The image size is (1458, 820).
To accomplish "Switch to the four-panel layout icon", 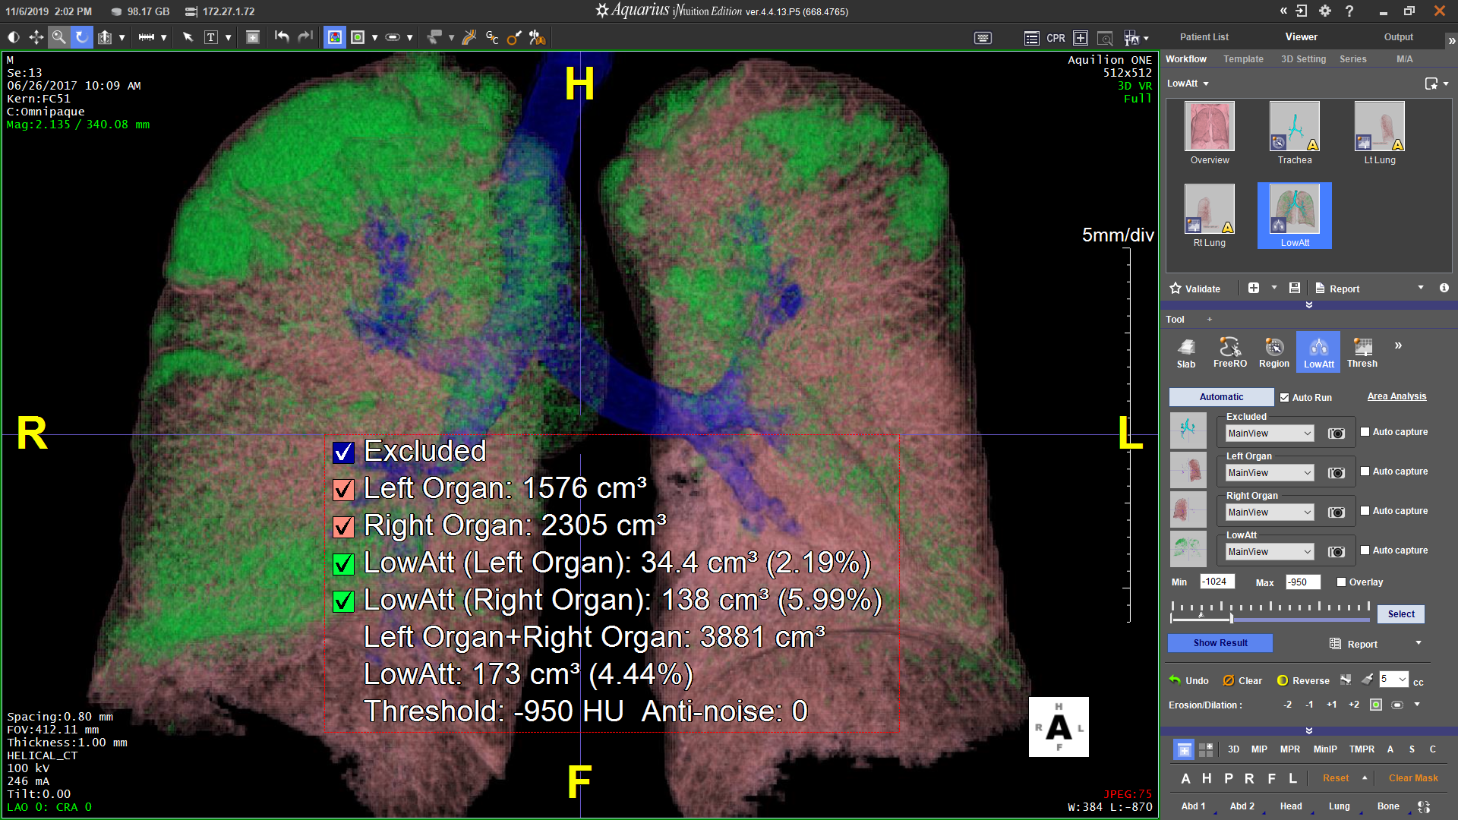I will point(1206,749).
